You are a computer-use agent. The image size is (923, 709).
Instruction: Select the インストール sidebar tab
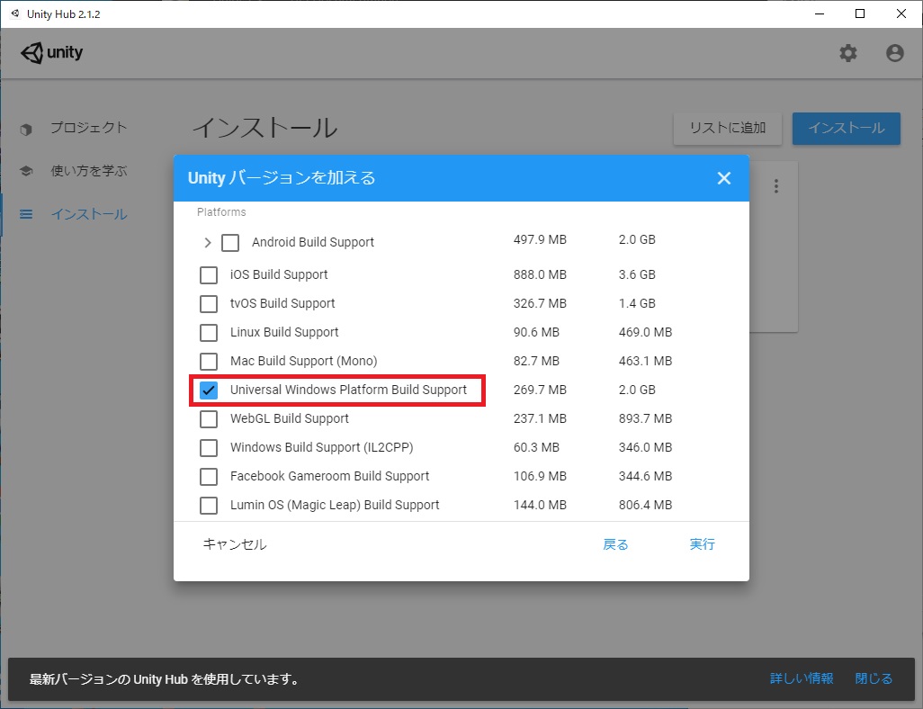pyautogui.click(x=89, y=214)
